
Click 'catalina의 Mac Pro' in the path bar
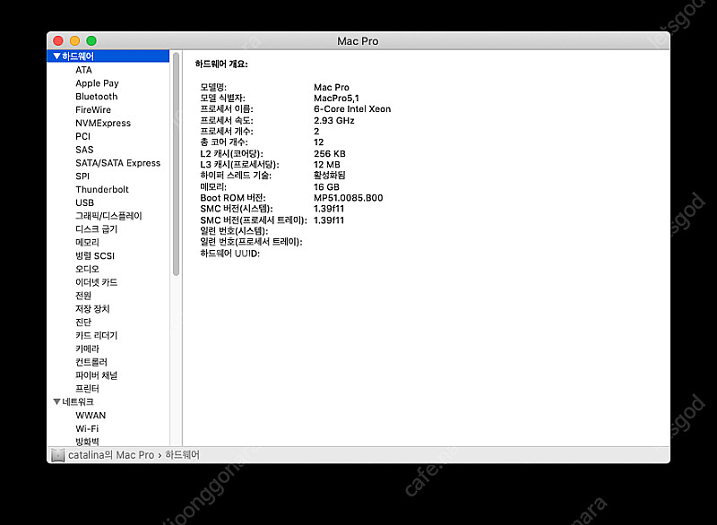pos(111,455)
